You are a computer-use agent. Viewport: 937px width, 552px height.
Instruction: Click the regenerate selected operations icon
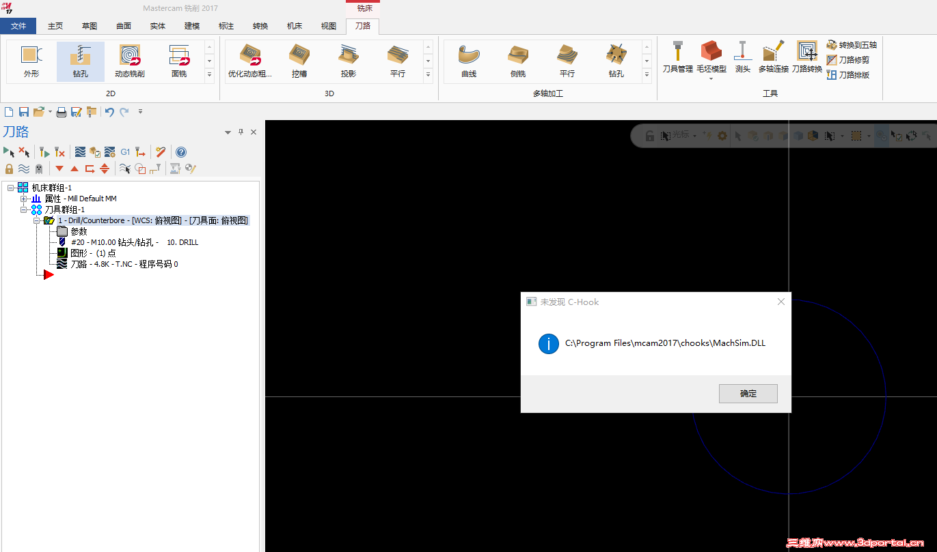[44, 152]
